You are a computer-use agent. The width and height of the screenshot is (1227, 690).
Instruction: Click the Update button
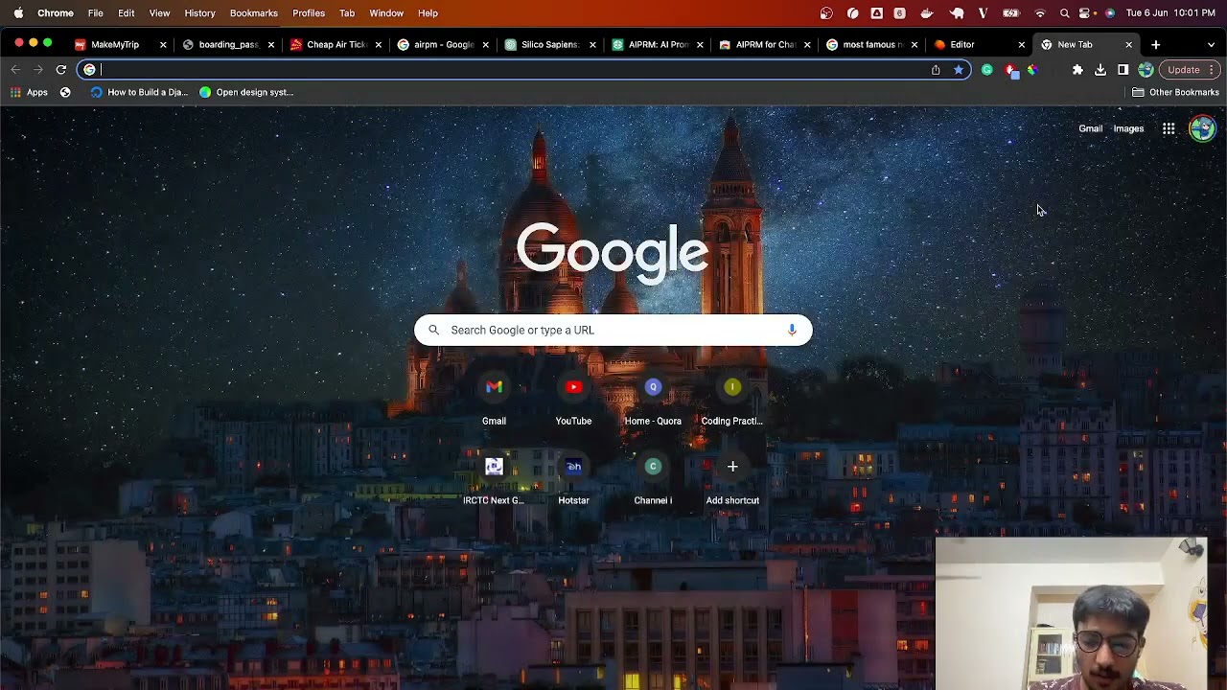click(1184, 70)
